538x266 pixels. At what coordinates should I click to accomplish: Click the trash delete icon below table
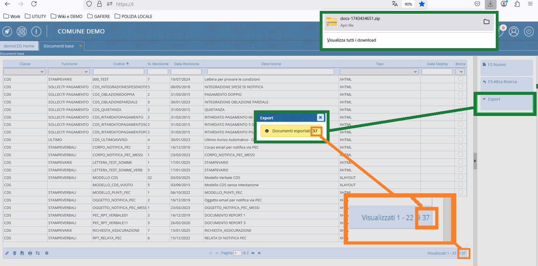pyautogui.click(x=15, y=253)
